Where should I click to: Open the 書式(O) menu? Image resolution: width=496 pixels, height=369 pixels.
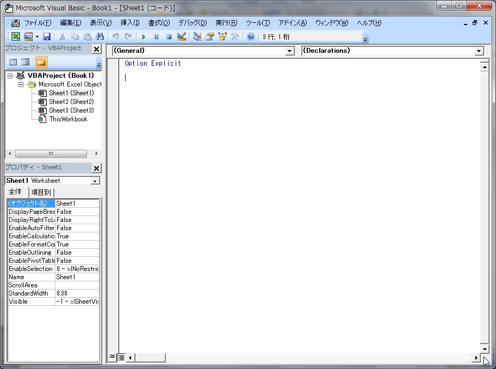click(x=159, y=23)
